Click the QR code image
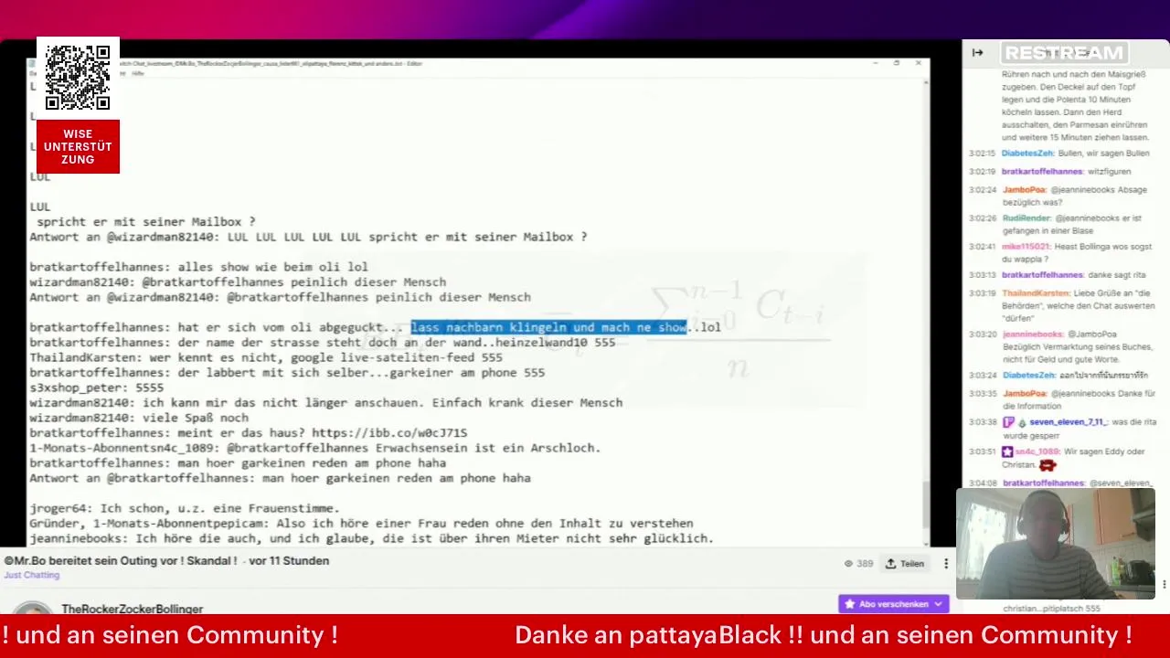 pyautogui.click(x=78, y=78)
